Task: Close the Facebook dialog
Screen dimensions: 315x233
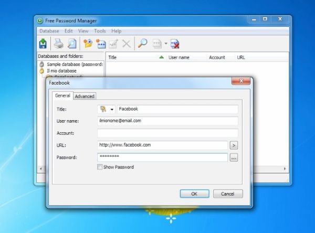Action: pos(241,81)
